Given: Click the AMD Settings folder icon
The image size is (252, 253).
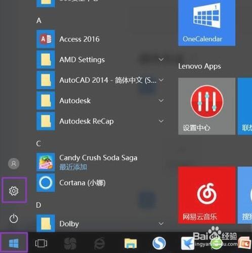Looking at the screenshot, I should 46,60.
